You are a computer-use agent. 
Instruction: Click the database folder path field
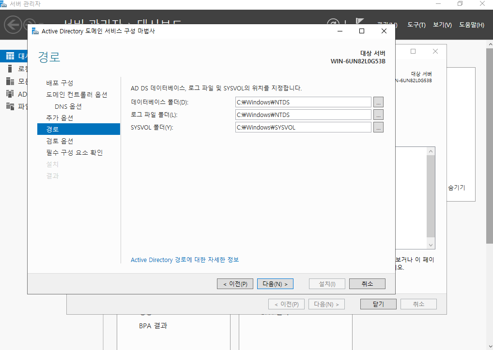pyautogui.click(x=303, y=102)
